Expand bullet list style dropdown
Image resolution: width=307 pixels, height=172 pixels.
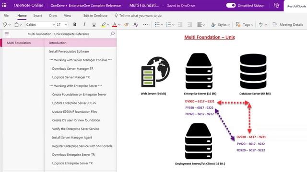coord(162,25)
